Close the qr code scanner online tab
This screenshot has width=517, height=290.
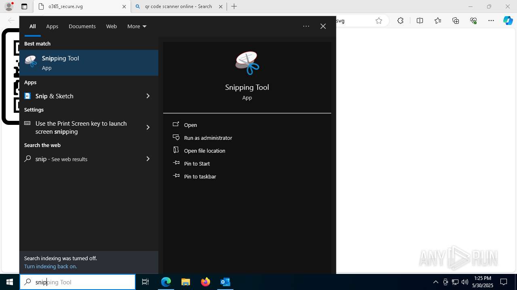click(x=221, y=6)
